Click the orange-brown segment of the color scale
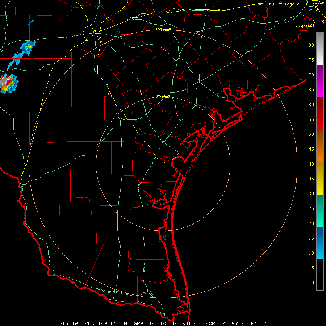The height and width of the screenshot is (326, 326). click(320, 146)
